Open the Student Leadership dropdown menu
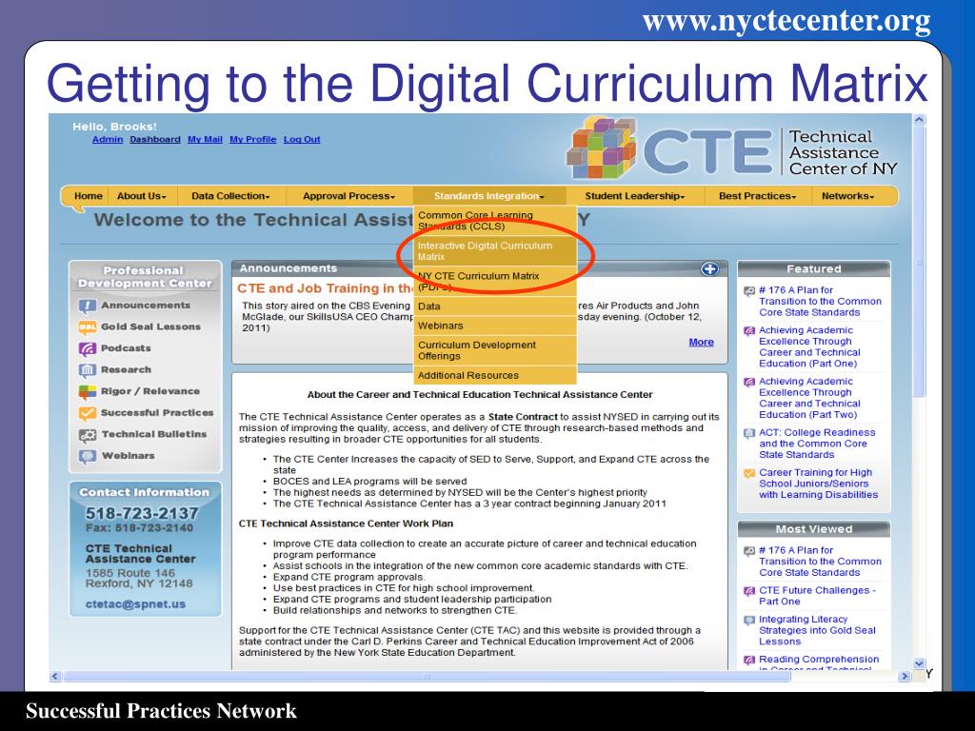 coord(635,196)
